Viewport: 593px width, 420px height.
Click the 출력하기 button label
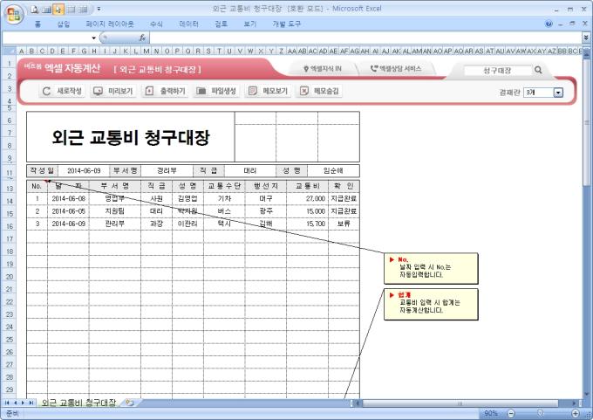pyautogui.click(x=173, y=91)
